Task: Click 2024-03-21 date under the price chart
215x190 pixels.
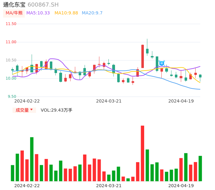Action: coord(109,101)
